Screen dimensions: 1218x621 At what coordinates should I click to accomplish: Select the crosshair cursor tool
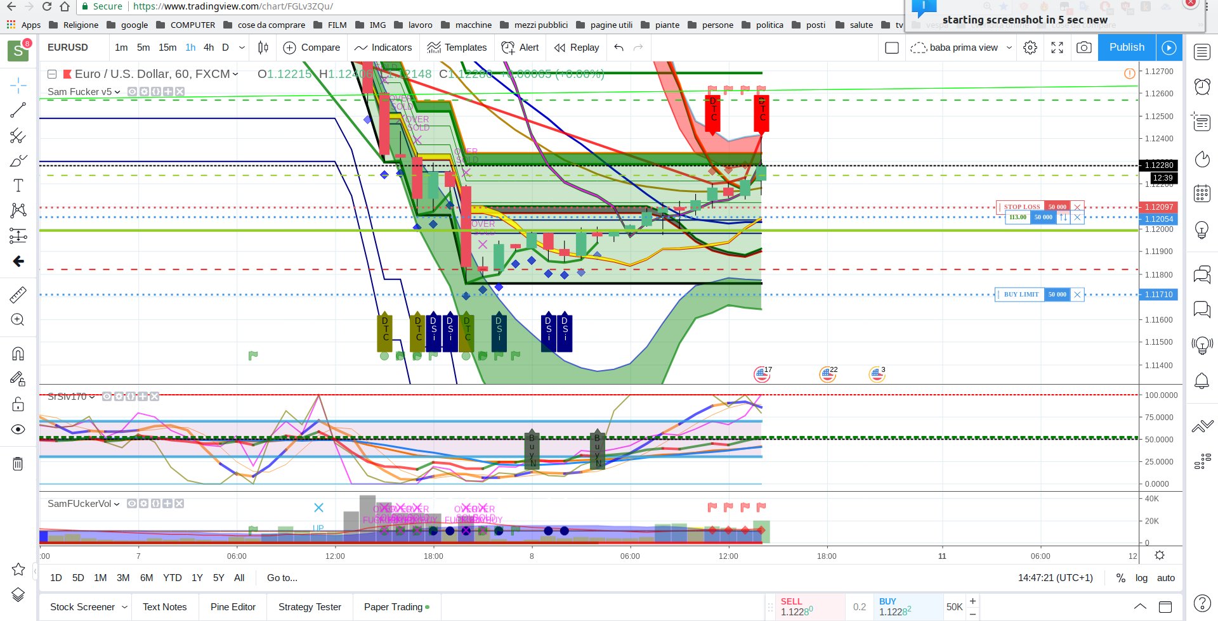coord(18,85)
